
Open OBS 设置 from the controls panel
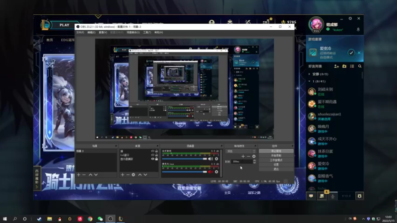point(276,165)
